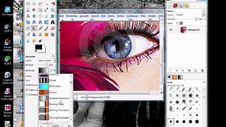Viewport: 226px width, 127px height.
Task: Choose the Blue Green gradient
Action: pos(54,86)
